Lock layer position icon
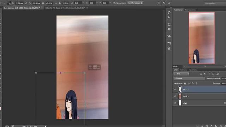The height and width of the screenshot is (127, 226). pyautogui.click(x=193, y=83)
